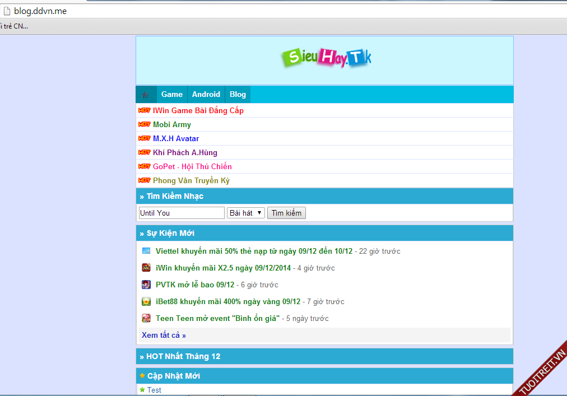
Task: Click the iWin event thumbnail icon
Action: (x=146, y=268)
